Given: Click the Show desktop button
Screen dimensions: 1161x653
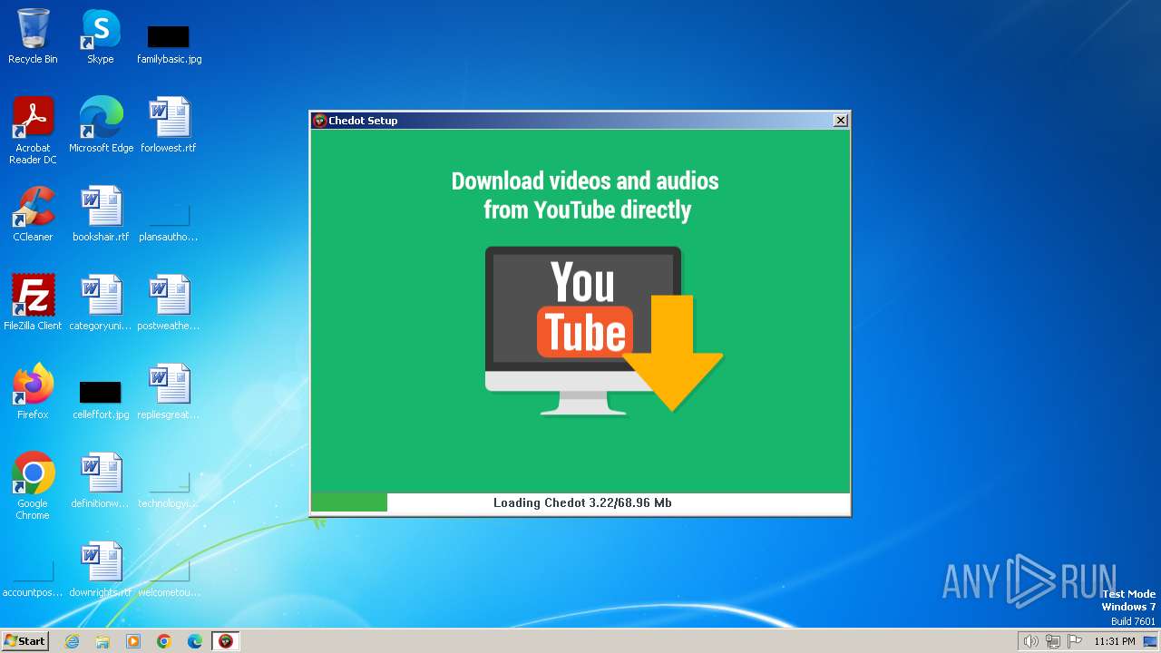Looking at the screenshot, I should tap(1150, 641).
